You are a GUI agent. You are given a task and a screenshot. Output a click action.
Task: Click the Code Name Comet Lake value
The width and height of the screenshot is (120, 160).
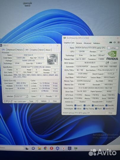pos(21,58)
